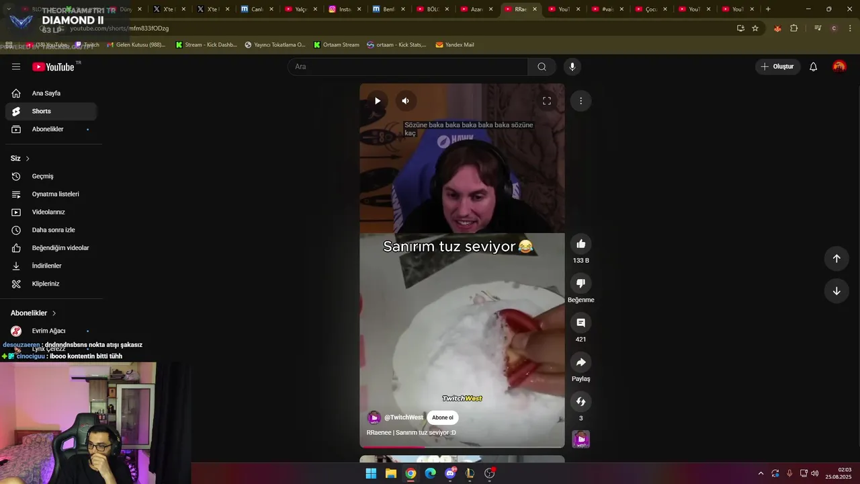Go to previous Short with up arrow
Image resolution: width=860 pixels, height=484 pixels.
[x=836, y=259]
